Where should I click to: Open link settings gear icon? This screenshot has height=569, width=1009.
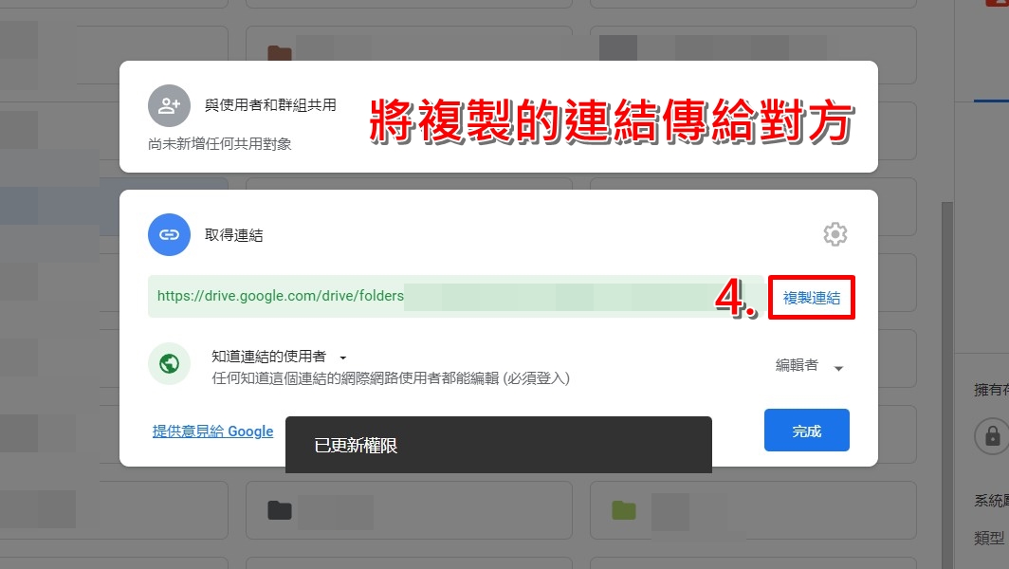coord(835,234)
